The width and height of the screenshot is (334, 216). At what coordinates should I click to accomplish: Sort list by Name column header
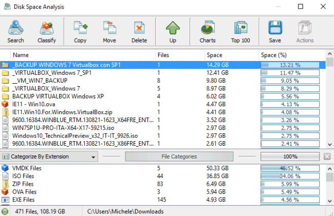[77, 54]
